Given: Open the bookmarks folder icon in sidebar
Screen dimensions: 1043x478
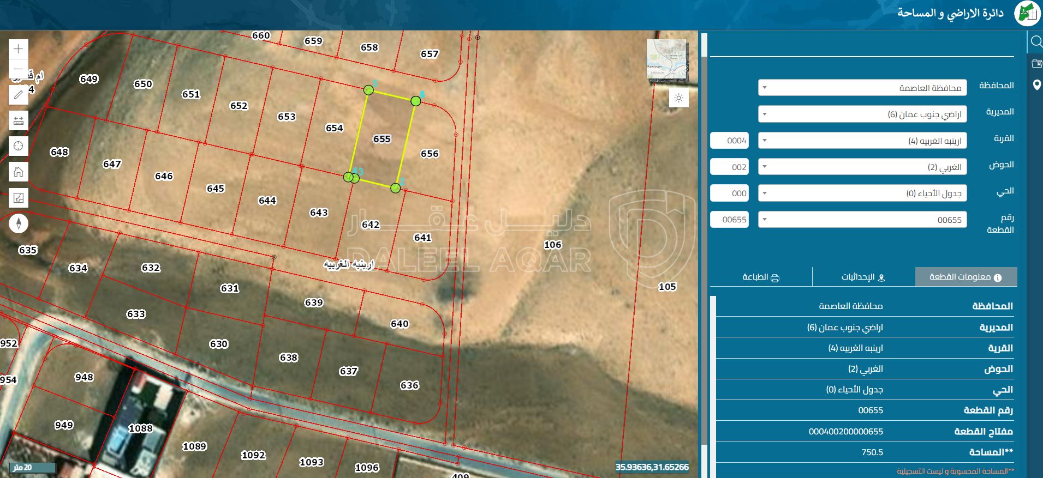Looking at the screenshot, I should tap(1036, 64).
